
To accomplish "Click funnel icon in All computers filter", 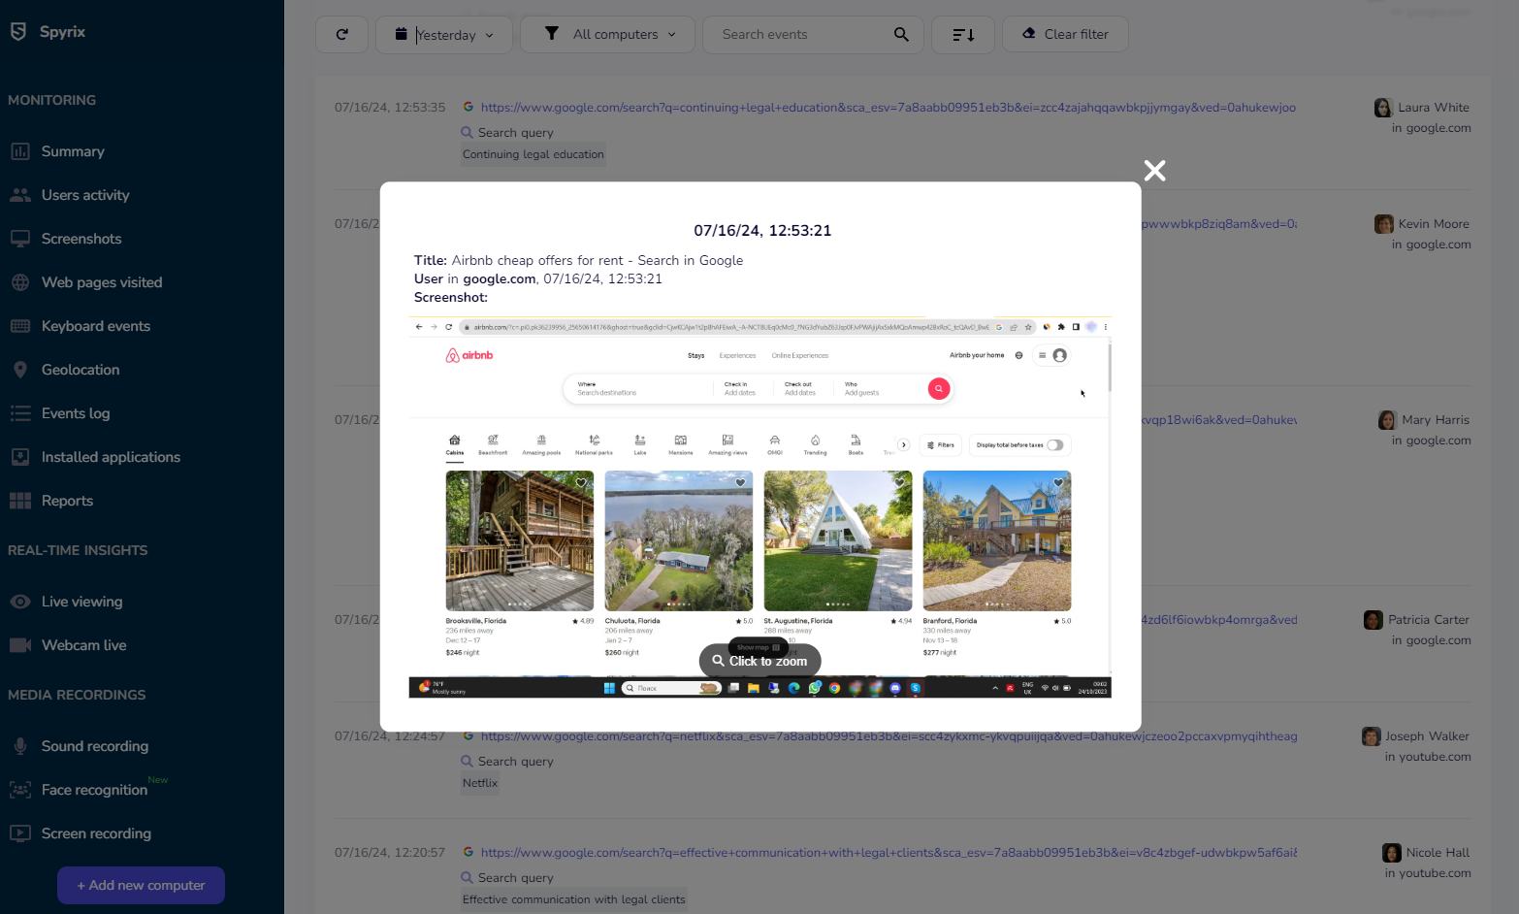I will (552, 34).
